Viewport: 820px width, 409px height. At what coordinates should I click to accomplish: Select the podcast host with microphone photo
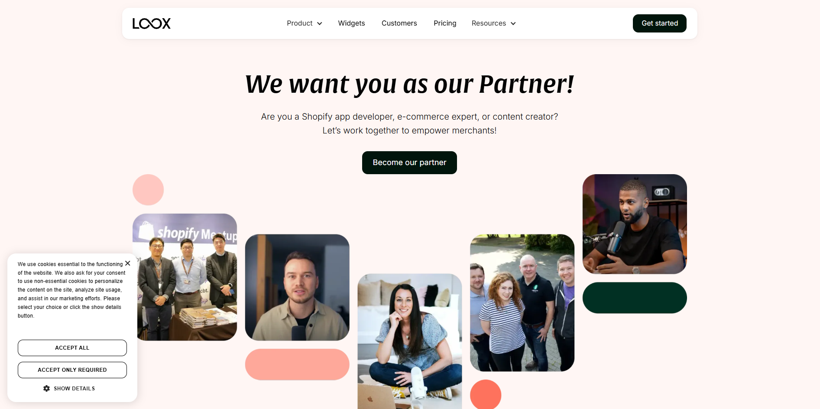[635, 224]
